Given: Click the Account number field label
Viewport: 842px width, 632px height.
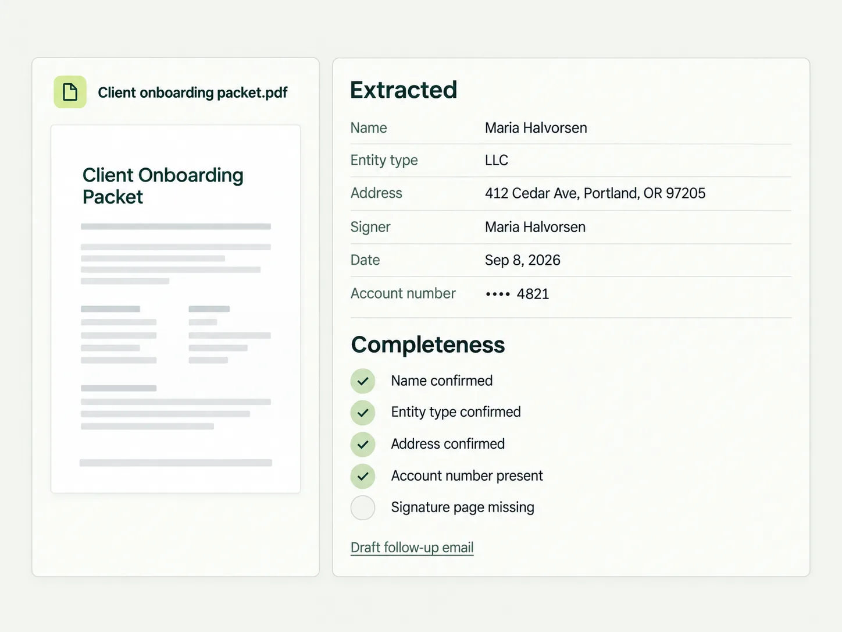Looking at the screenshot, I should click(403, 293).
